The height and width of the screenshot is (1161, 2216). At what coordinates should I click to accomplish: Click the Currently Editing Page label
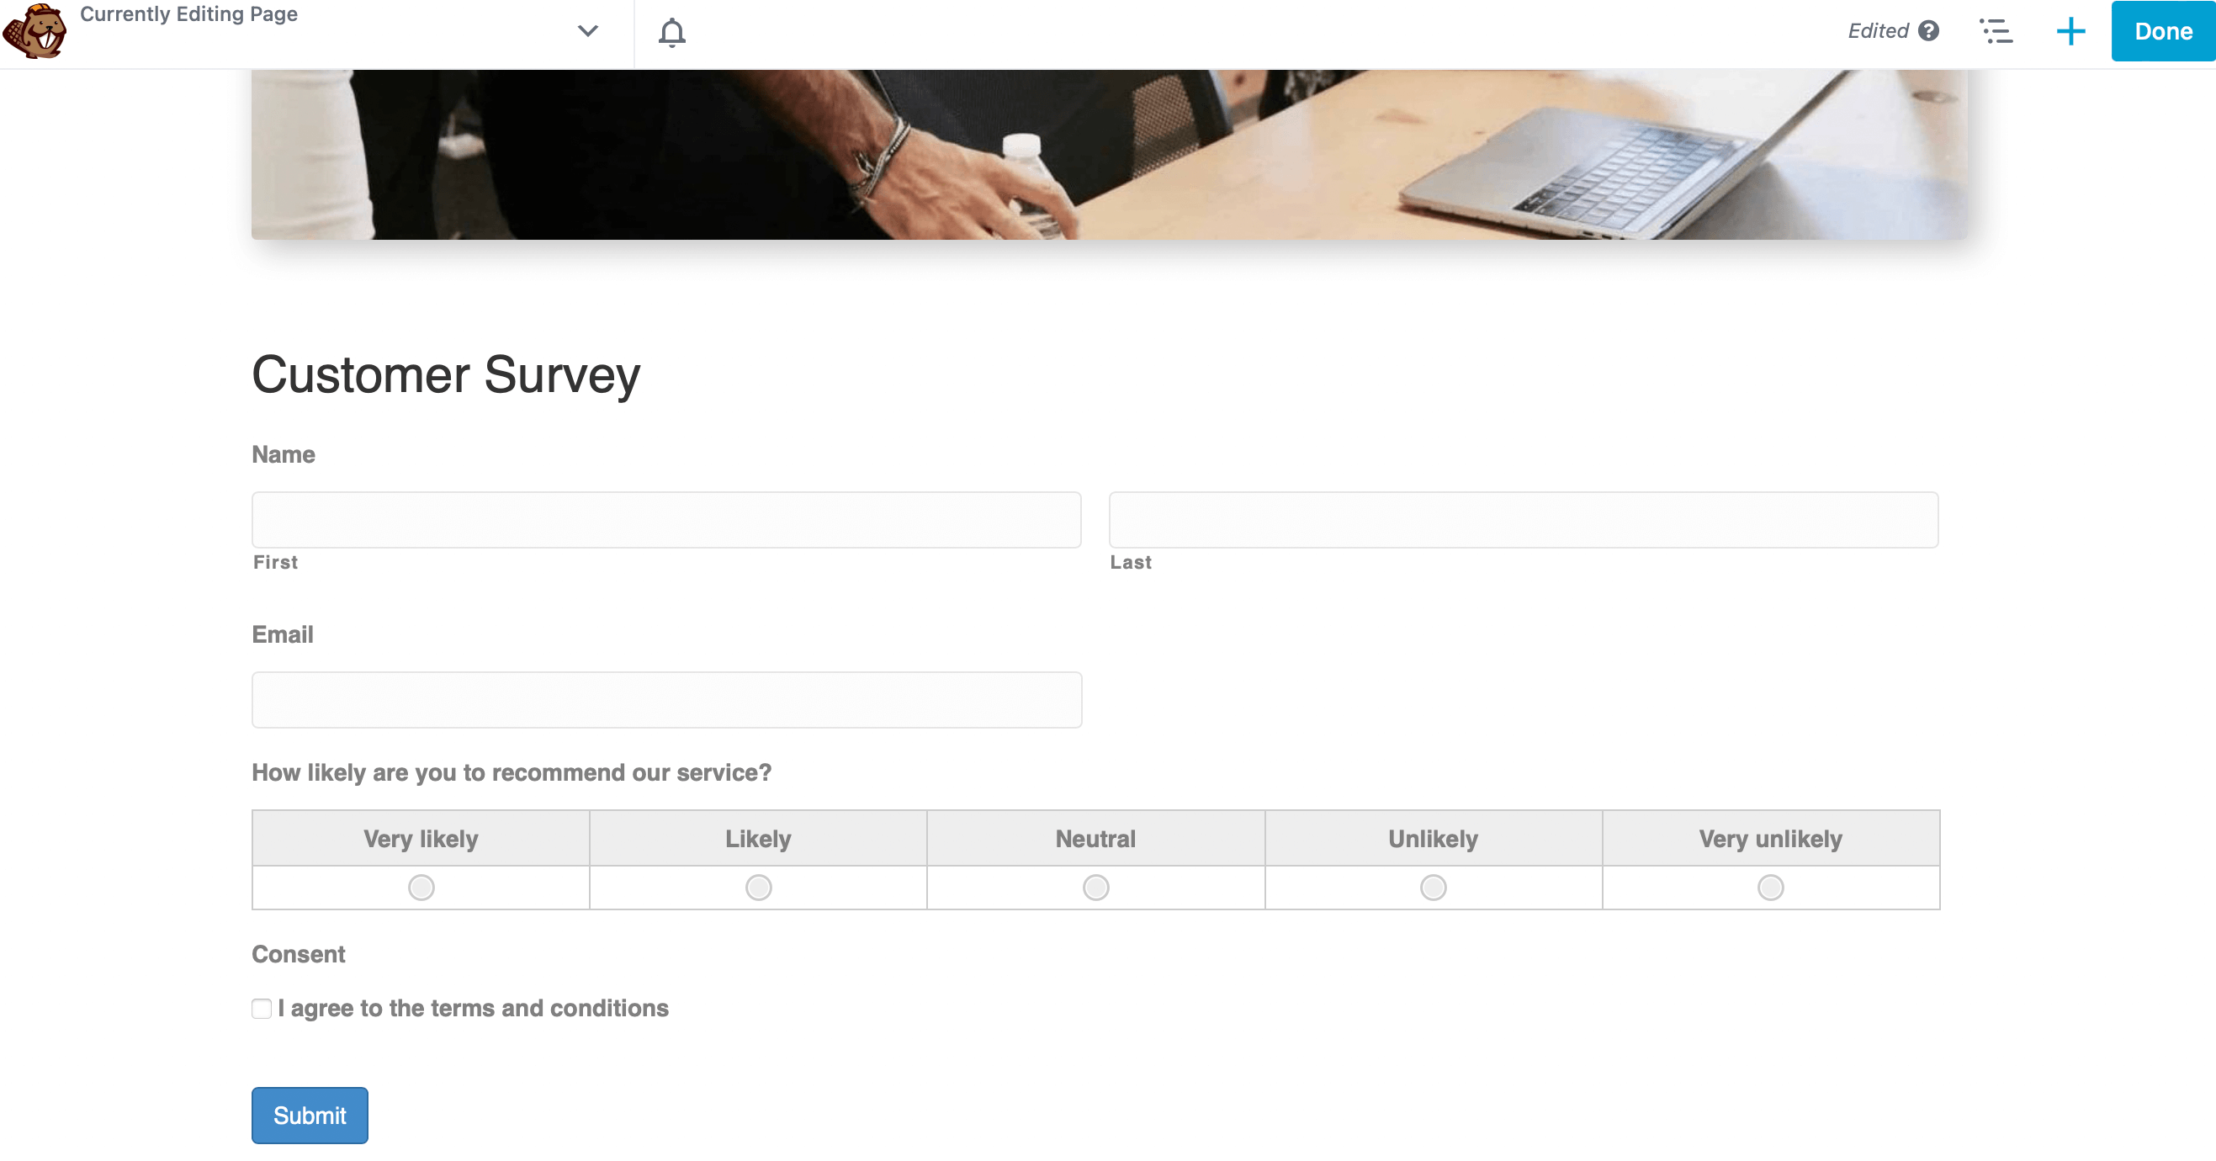pos(188,13)
